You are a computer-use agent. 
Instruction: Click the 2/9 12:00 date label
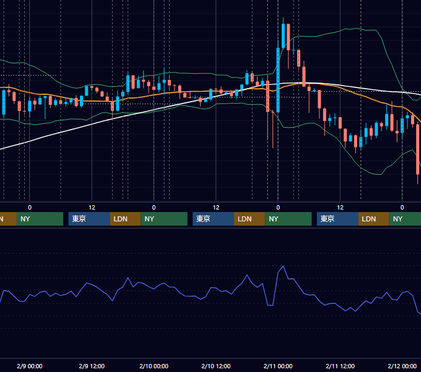(x=92, y=366)
